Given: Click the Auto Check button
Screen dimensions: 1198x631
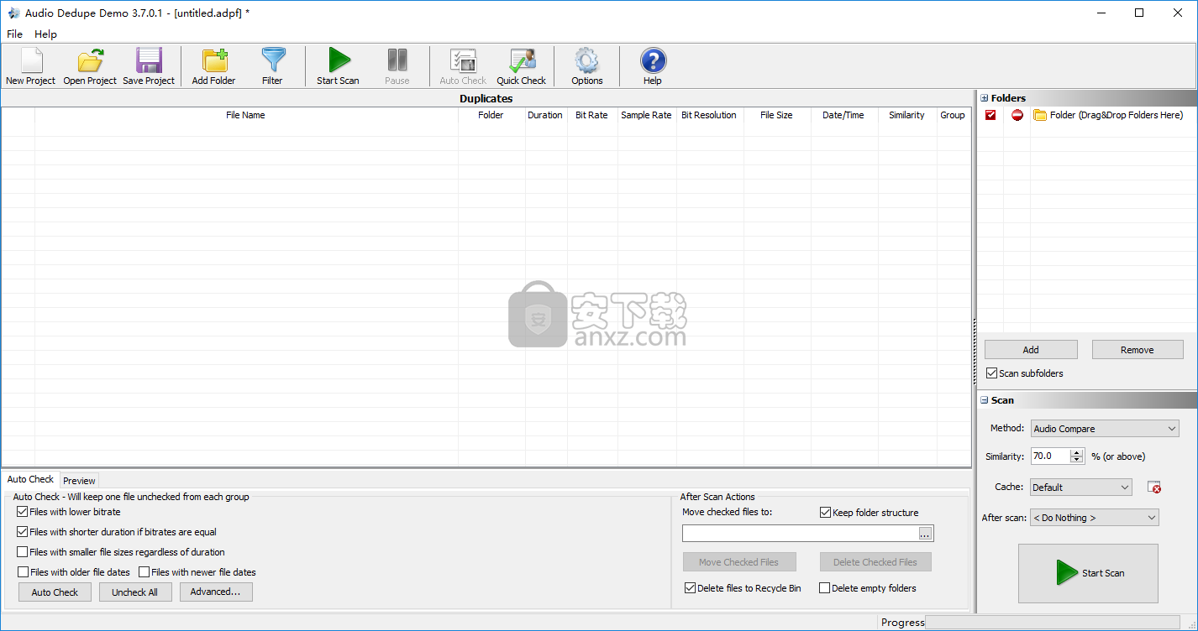Looking at the screenshot, I should point(55,592).
